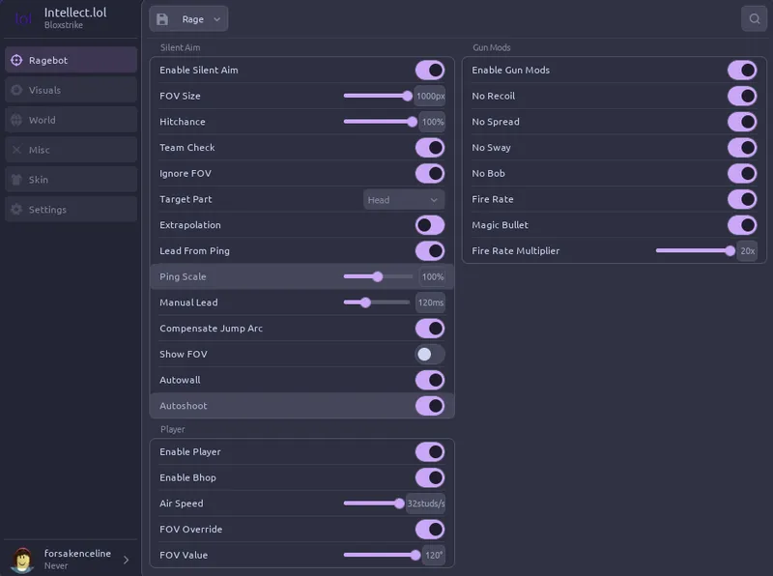Viewport: 773px width, 576px height.
Task: Click the Ping Scale slider handle
Action: click(378, 276)
